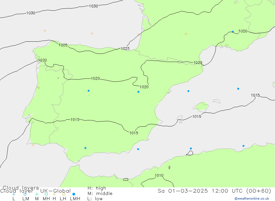The image size is (275, 201).
Task: Click the orange circle LH legend symbol
Action: click(64, 194)
